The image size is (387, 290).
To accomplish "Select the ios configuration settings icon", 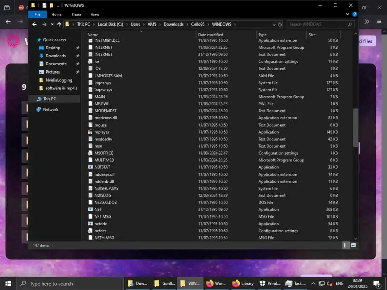I will pyautogui.click(x=90, y=61).
